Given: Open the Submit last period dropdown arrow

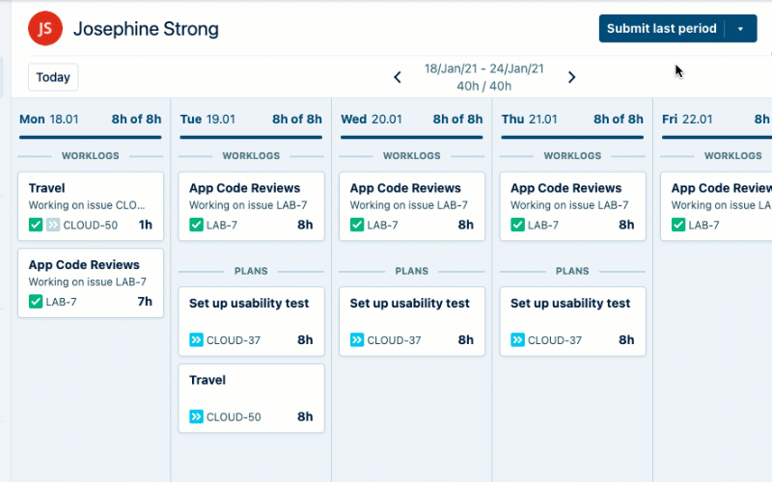Looking at the screenshot, I should tap(740, 29).
